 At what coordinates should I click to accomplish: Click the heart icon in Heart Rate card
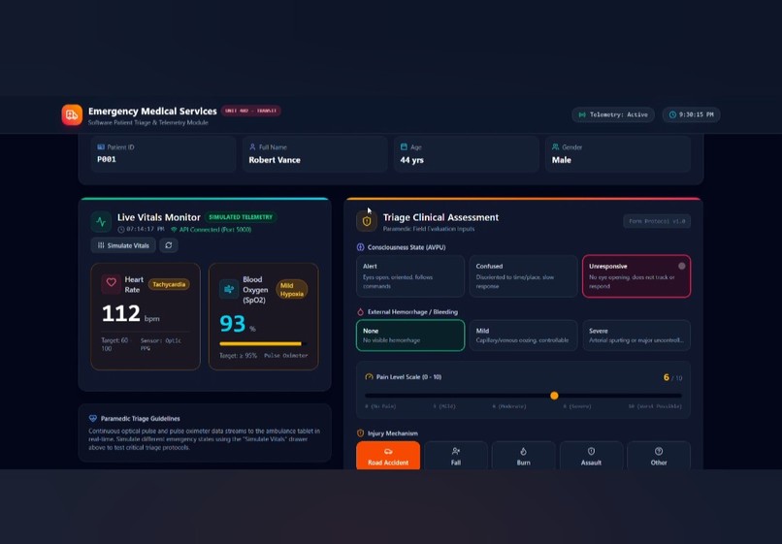click(x=111, y=283)
